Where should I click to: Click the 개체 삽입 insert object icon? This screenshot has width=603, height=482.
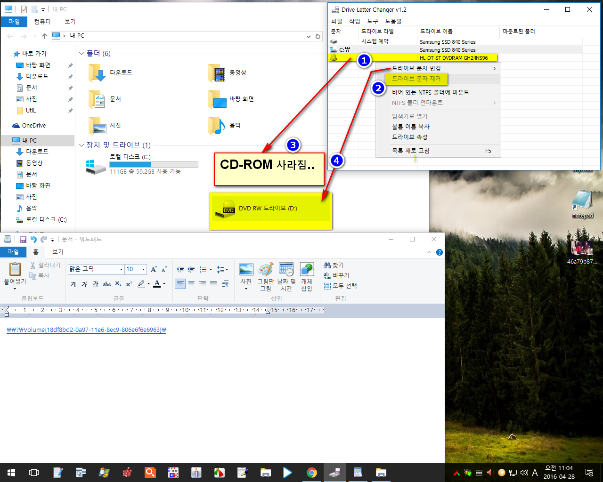click(x=307, y=269)
